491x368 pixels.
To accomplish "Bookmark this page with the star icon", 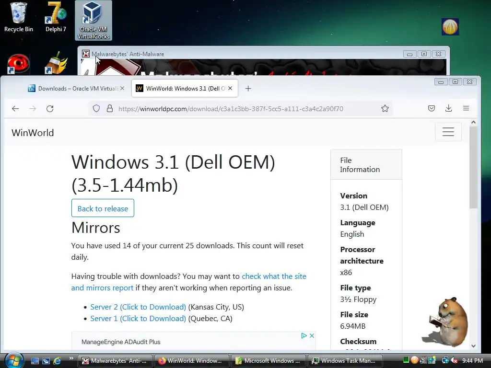I will (x=385, y=109).
